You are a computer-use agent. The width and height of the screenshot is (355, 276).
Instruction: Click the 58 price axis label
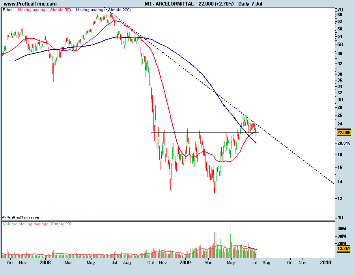point(340,29)
